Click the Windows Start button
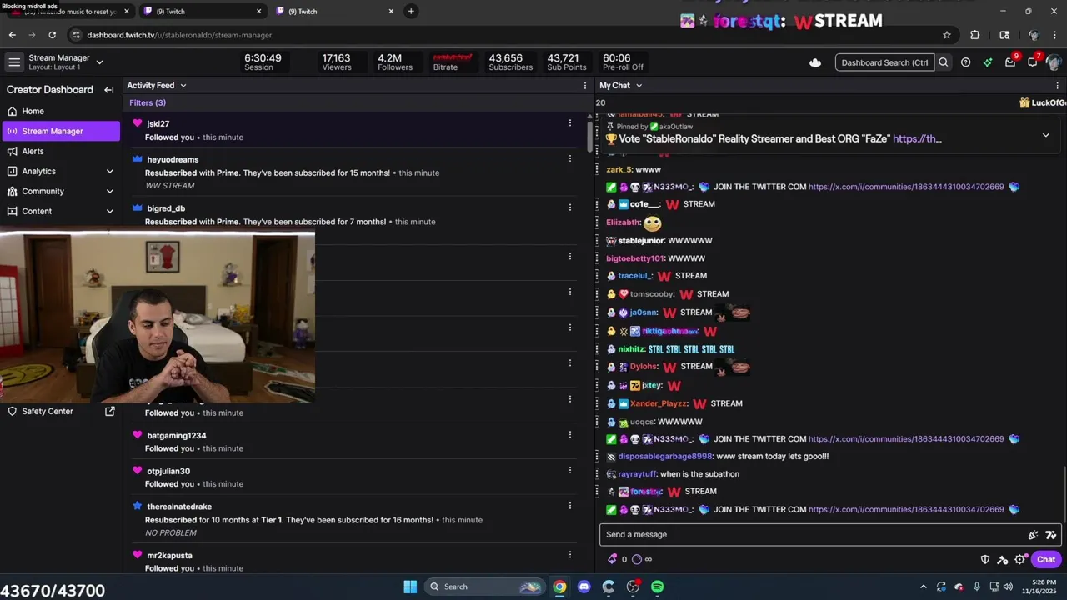This screenshot has width=1067, height=600. pos(410,587)
